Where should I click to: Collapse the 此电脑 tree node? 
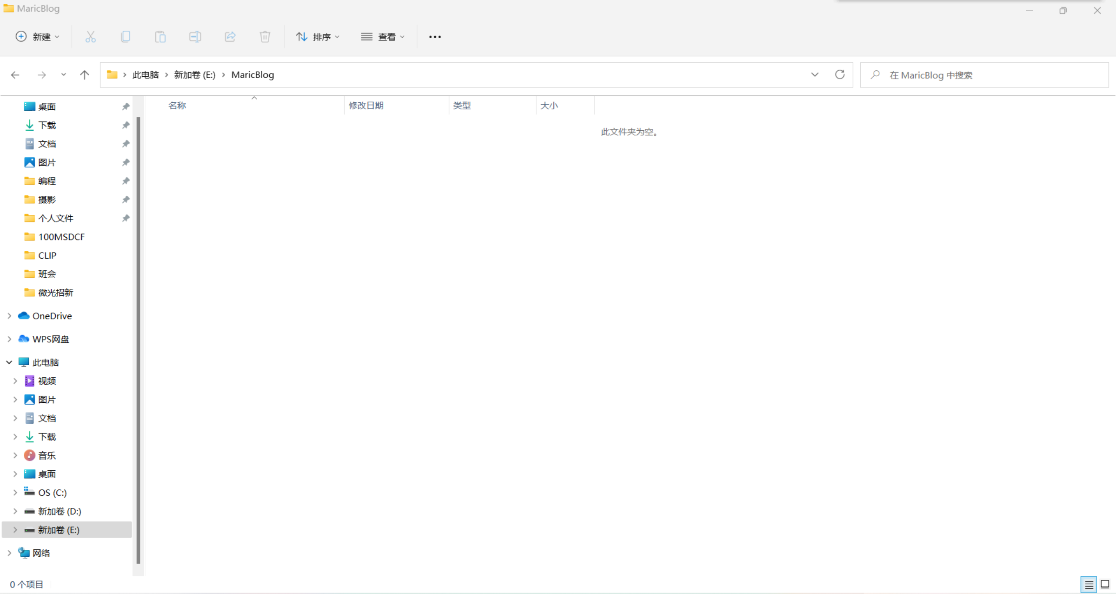click(9, 362)
